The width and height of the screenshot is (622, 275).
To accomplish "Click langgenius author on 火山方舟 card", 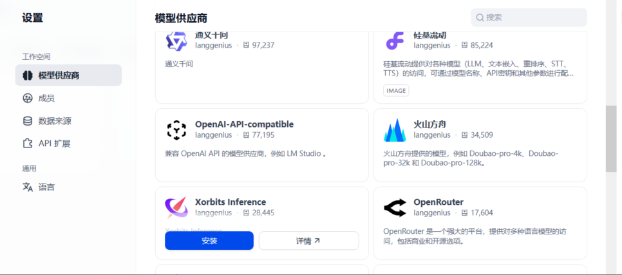I will coord(432,135).
